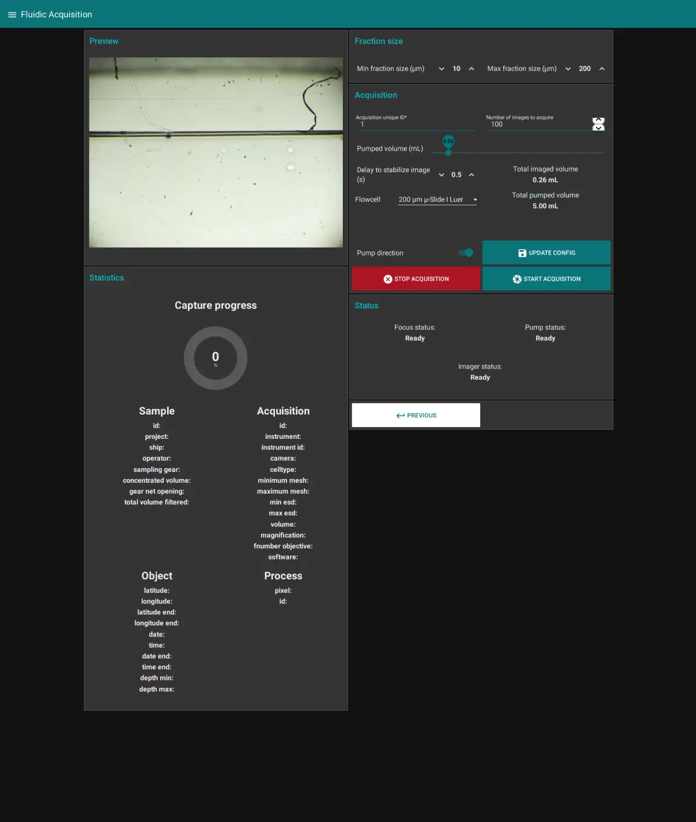Increment the number of images to acquire
The image size is (696, 822).
[x=599, y=120]
